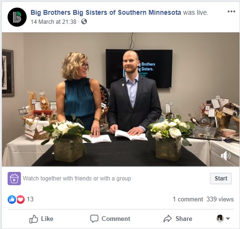Play the live video thumbnail
240x229 pixels.
point(121,100)
